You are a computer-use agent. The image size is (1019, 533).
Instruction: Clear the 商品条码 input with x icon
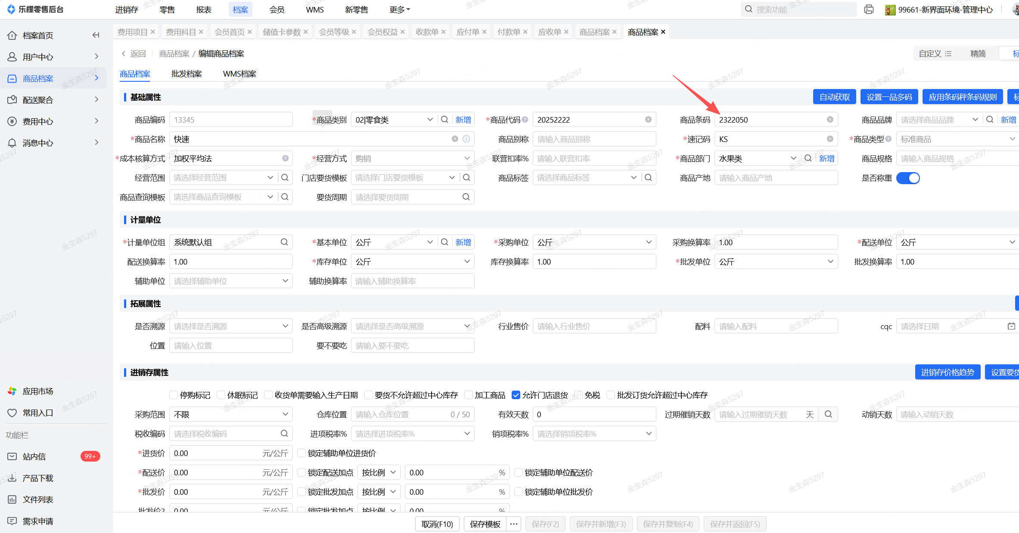[x=830, y=120]
